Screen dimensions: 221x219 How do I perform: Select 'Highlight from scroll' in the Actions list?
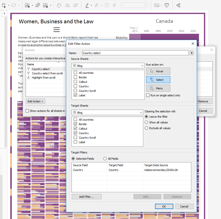43,78
